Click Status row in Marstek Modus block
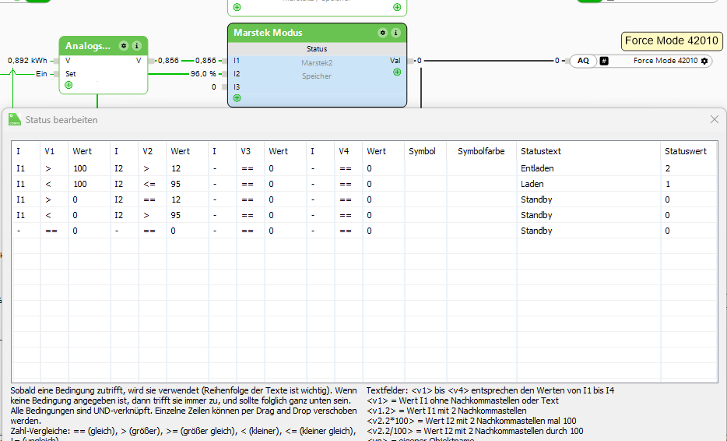727x441 pixels. [316, 49]
